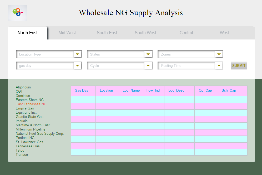This screenshot has width=262, height=175.
Task: Select Millennium Pipeline link
Action: 31,129
